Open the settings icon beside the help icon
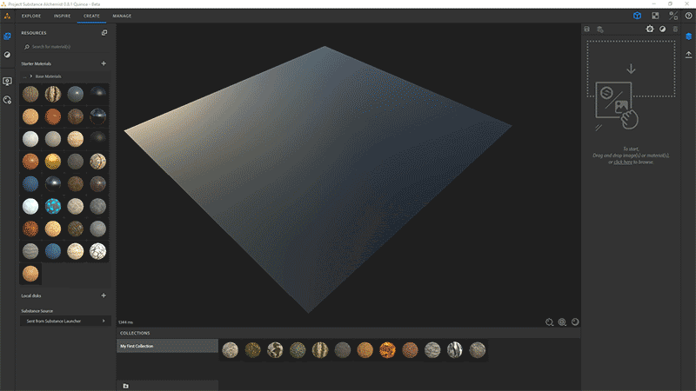Viewport: 696px width, 391px height. pyautogui.click(x=673, y=16)
